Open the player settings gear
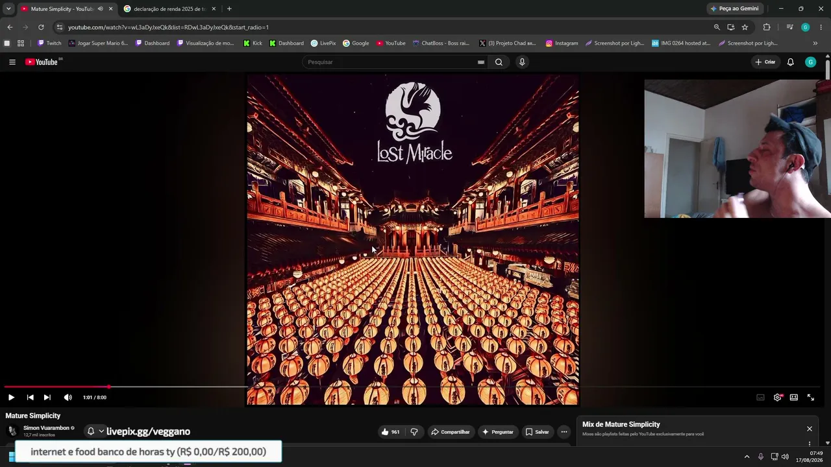 [777, 397]
